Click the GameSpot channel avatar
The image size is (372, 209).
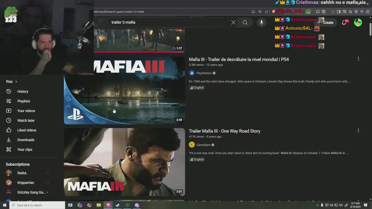pos(192,145)
